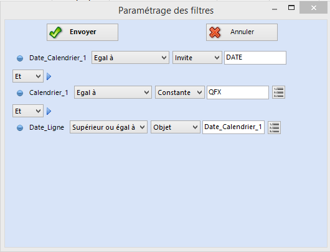Screen dimensions: 330x252
Task: Remove the Date_Ligne filter with minus icon
Action: pos(20,128)
